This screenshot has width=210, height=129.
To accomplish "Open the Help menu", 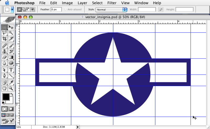I will click(x=157, y=3).
